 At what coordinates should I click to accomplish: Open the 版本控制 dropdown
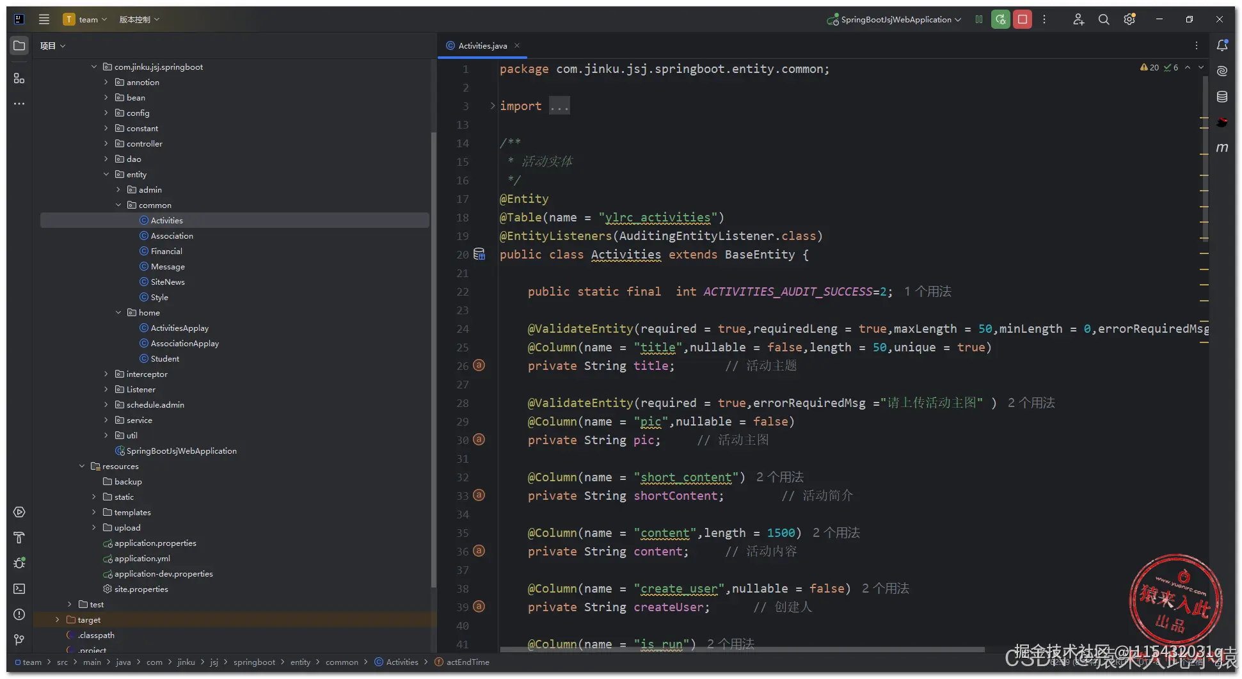point(139,19)
